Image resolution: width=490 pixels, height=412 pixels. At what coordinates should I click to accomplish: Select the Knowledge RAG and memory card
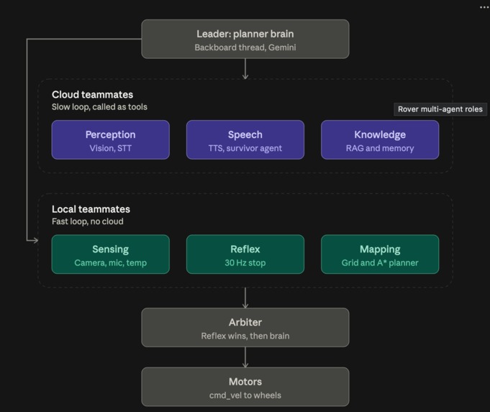click(380, 140)
